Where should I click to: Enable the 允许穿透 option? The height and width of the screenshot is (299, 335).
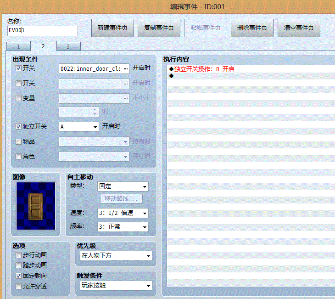19,287
